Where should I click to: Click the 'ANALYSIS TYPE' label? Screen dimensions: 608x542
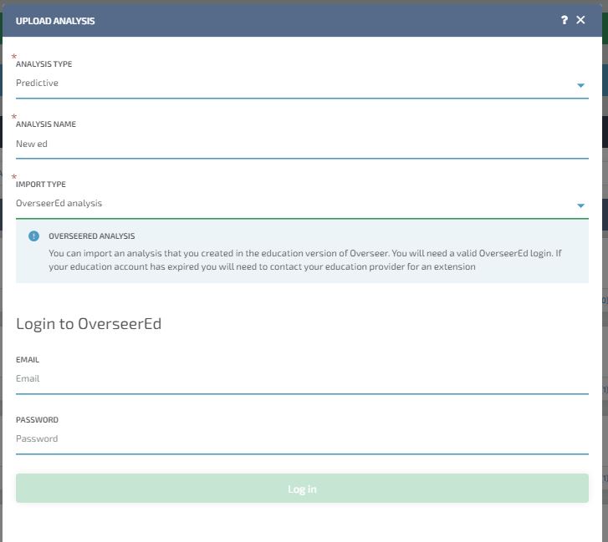click(x=43, y=63)
